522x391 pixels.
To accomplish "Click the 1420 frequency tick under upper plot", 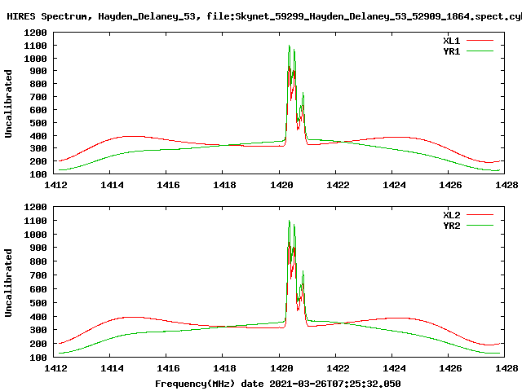I will pyautogui.click(x=281, y=185).
